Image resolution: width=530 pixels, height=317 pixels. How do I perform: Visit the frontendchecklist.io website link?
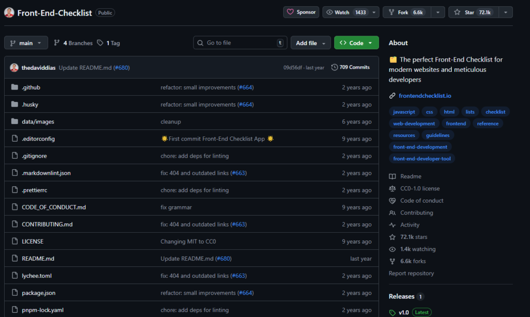click(x=425, y=96)
